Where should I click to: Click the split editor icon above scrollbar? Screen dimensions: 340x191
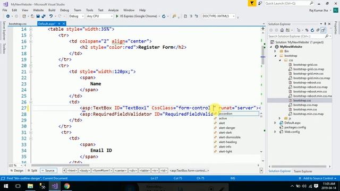(x=263, y=29)
